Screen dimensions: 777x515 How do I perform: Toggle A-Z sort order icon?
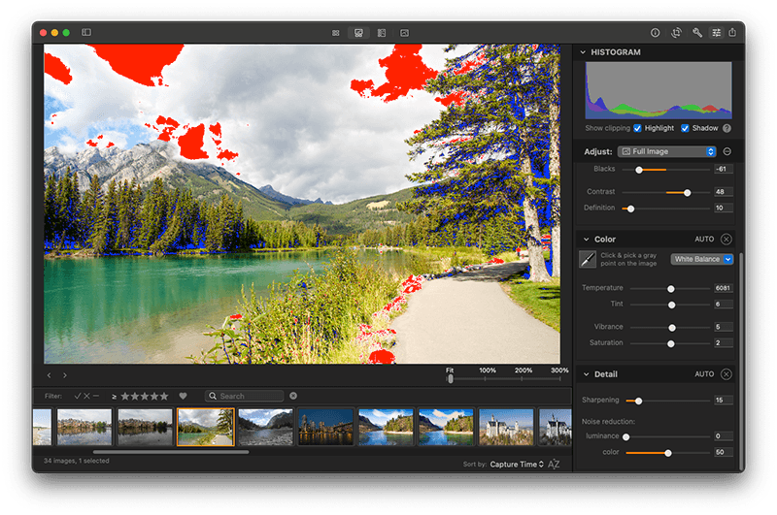click(x=554, y=464)
